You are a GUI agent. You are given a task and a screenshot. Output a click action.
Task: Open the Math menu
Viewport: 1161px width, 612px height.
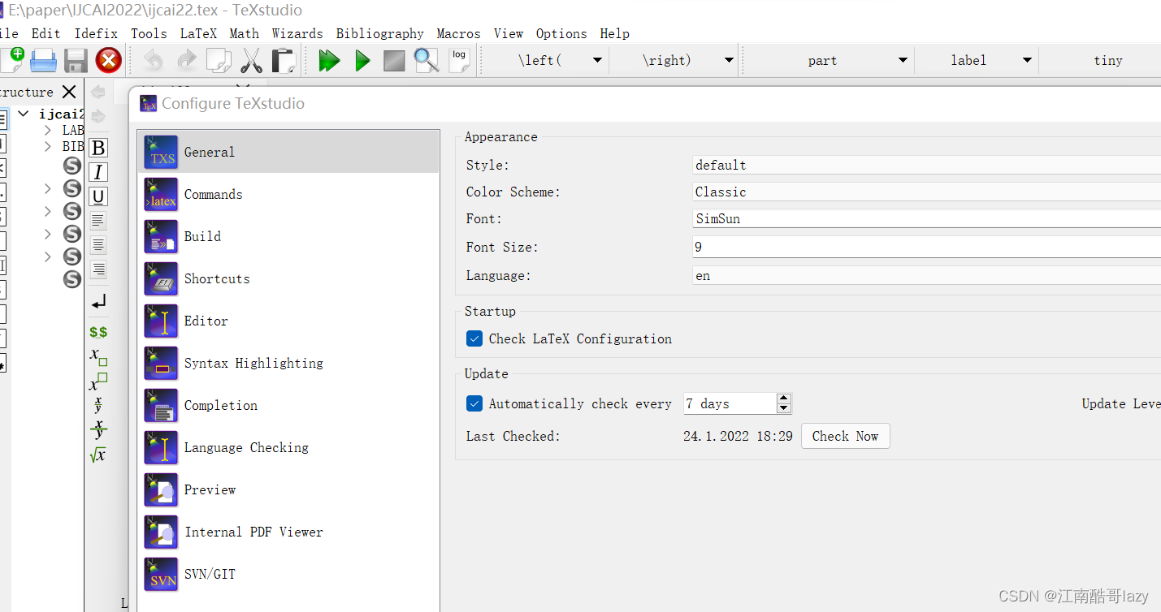click(x=244, y=33)
